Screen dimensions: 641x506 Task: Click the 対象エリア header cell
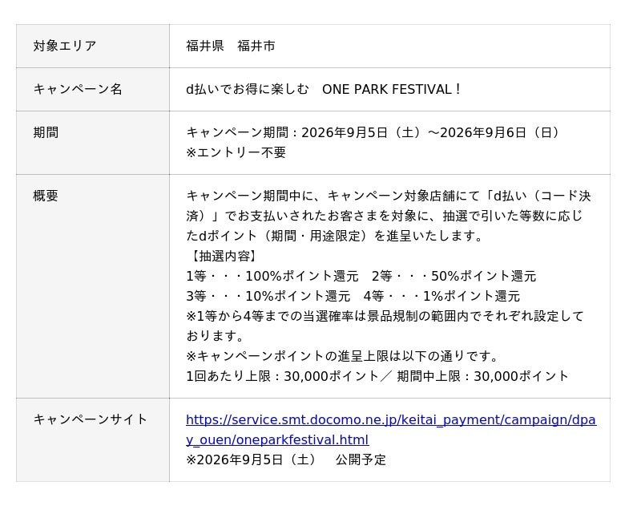[93, 46]
